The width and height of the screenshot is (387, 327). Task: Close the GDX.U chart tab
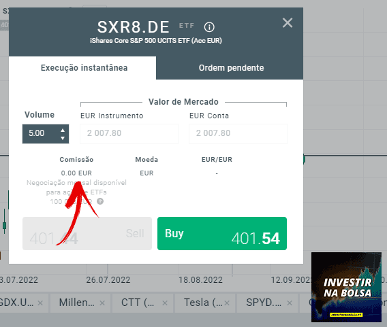(x=40, y=303)
